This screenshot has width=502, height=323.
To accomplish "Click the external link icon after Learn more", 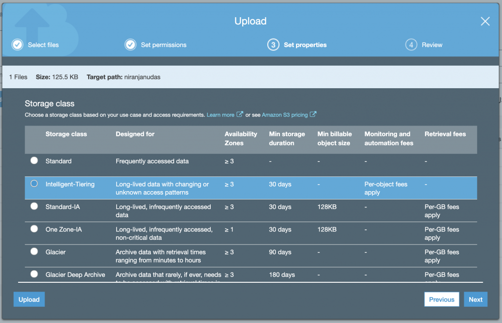I will pos(240,115).
